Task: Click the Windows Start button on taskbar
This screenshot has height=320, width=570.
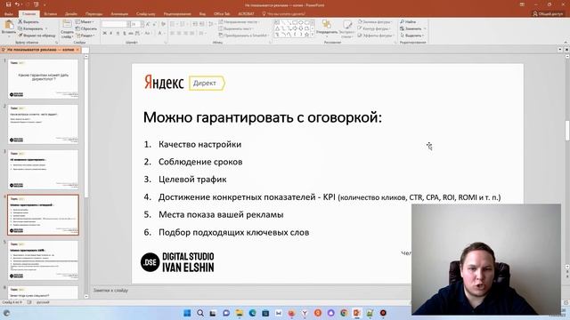Action: pos(187,313)
